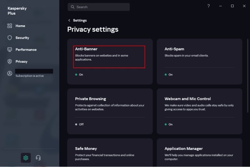Open support via the headset icon
250x167 pixels.
click(39, 158)
